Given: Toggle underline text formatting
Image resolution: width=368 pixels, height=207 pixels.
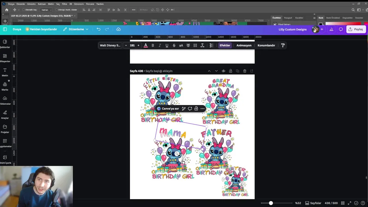Looking at the screenshot, I should 167,45.
